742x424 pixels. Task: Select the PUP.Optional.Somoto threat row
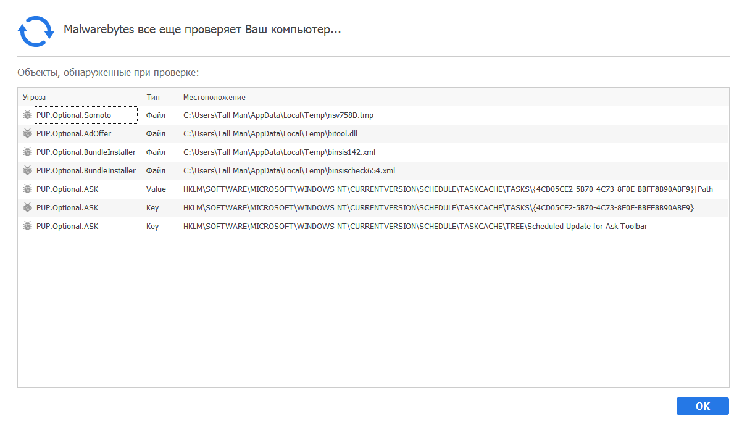pyautogui.click(x=74, y=115)
